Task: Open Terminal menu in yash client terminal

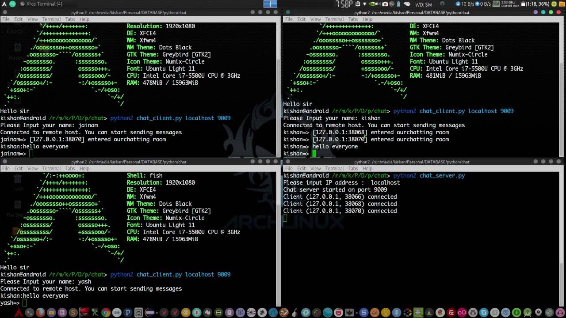Action: pyautogui.click(x=51, y=168)
